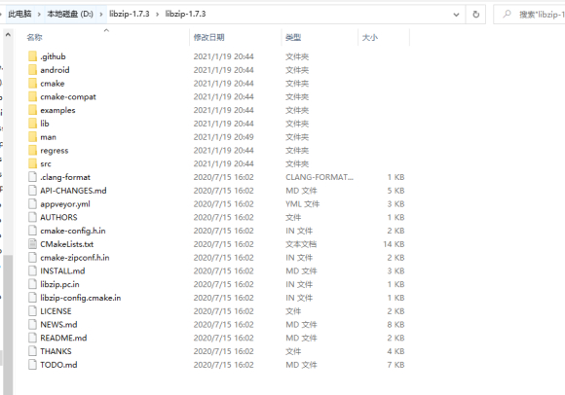Click the LICENSE file name
This screenshot has height=395, width=565.
56,311
